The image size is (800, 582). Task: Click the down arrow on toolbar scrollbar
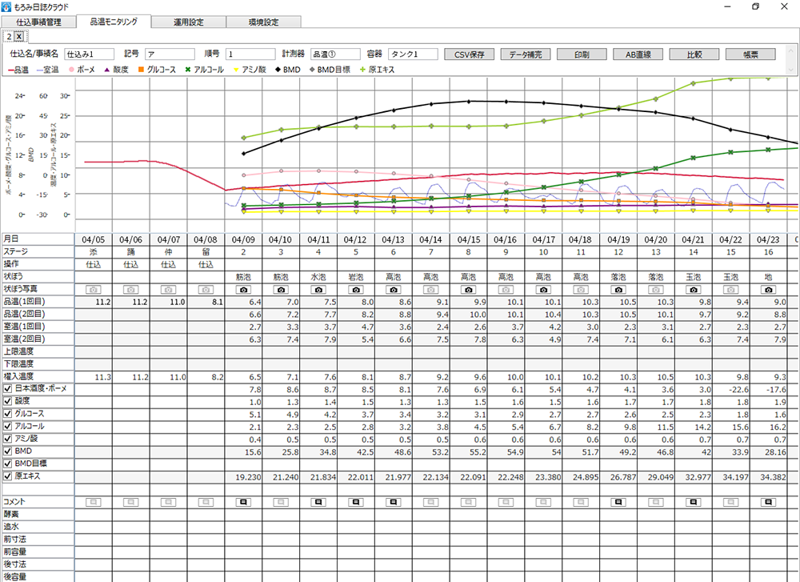click(791, 71)
